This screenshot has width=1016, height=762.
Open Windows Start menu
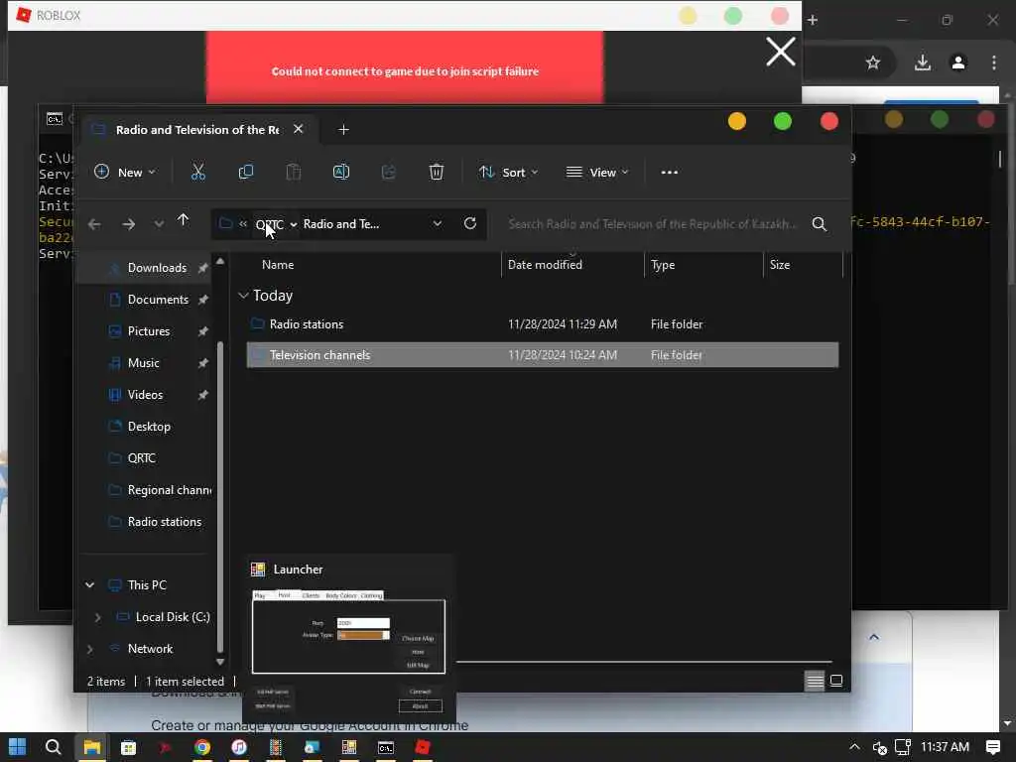pyautogui.click(x=18, y=747)
